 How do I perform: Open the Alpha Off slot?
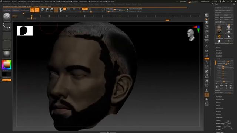[x=7, y=36]
